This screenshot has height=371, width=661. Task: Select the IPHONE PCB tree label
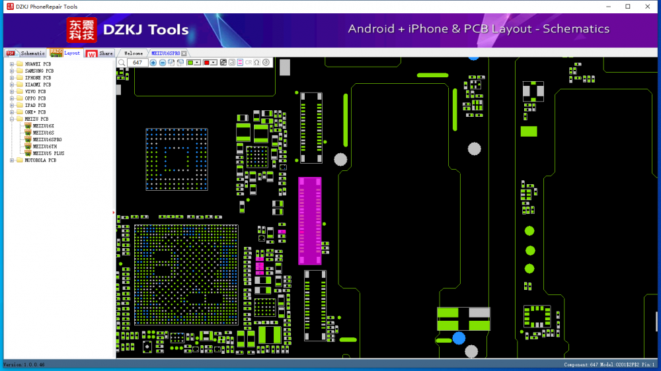[38, 78]
